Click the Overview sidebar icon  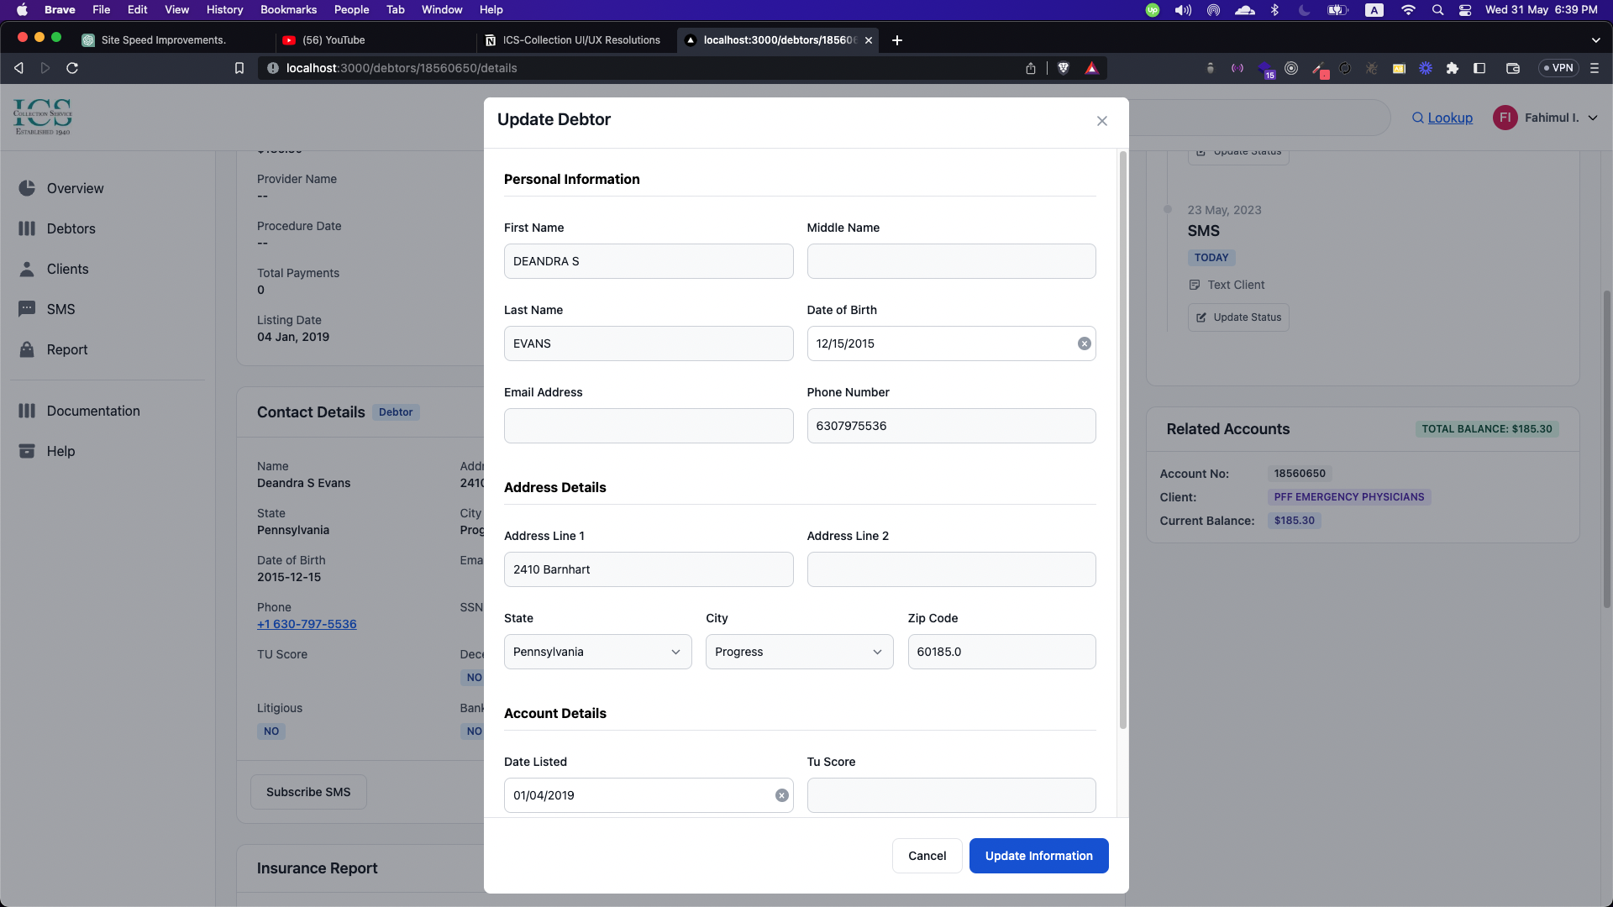click(x=27, y=188)
